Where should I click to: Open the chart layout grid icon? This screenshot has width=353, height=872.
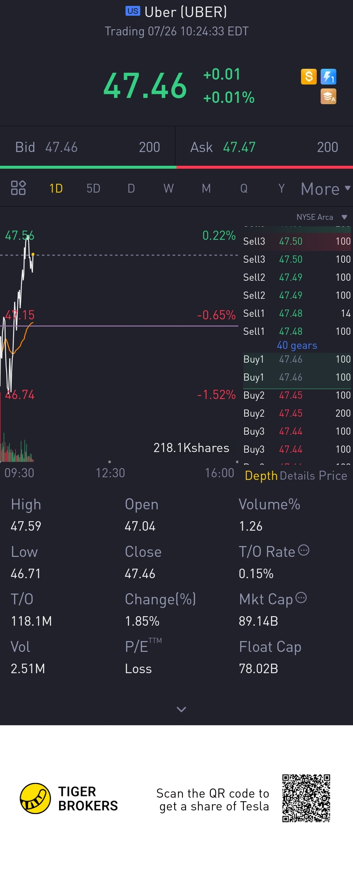pyautogui.click(x=18, y=188)
